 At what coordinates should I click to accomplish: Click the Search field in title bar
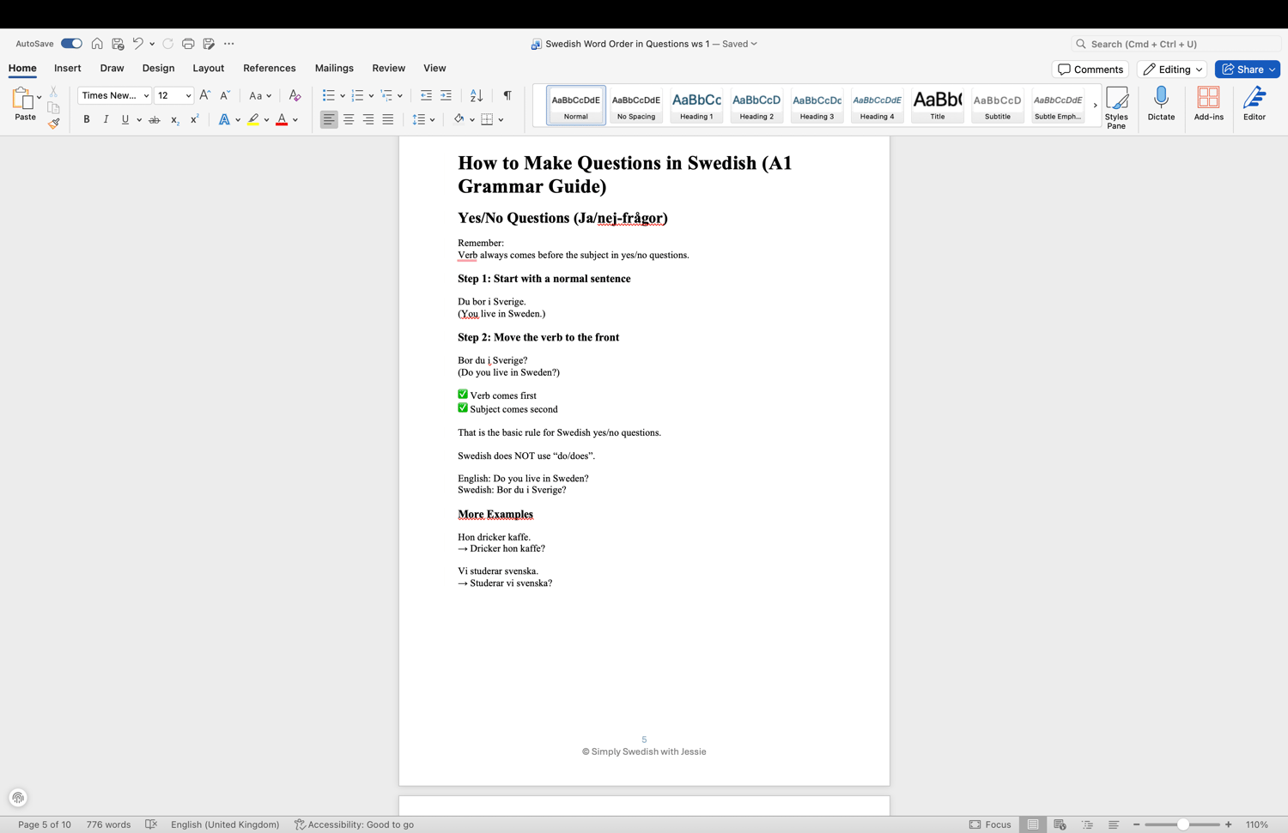1176,44
